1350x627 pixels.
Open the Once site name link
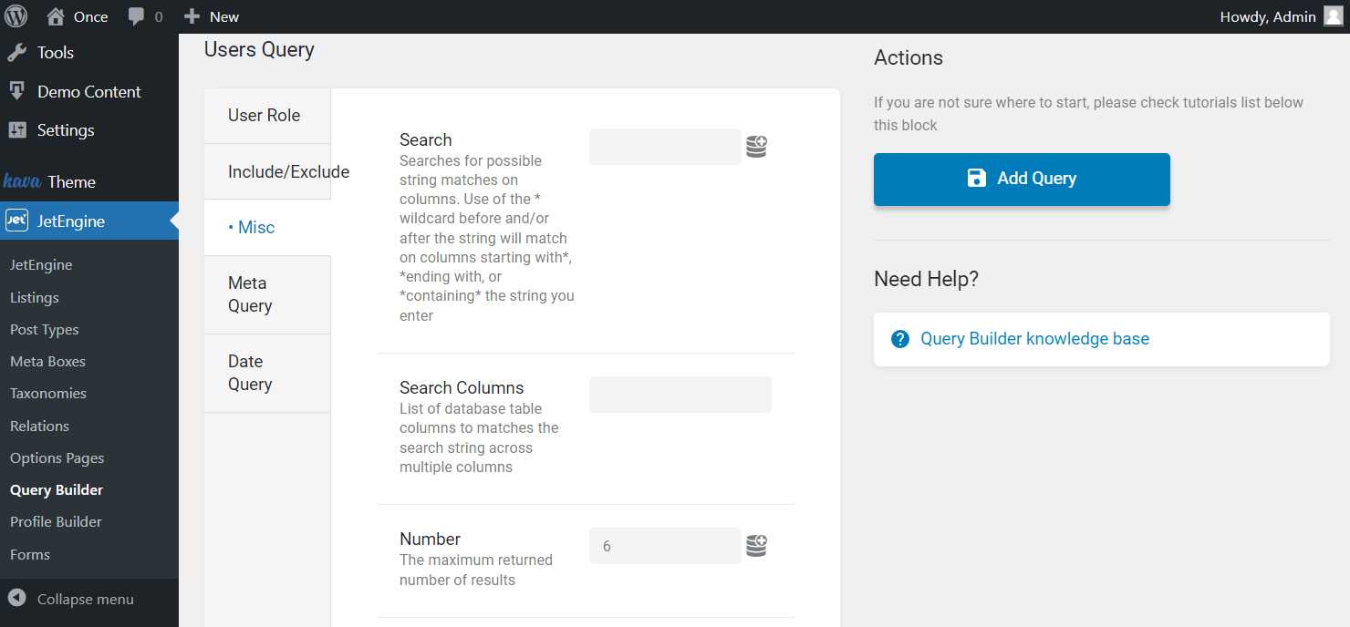click(90, 16)
